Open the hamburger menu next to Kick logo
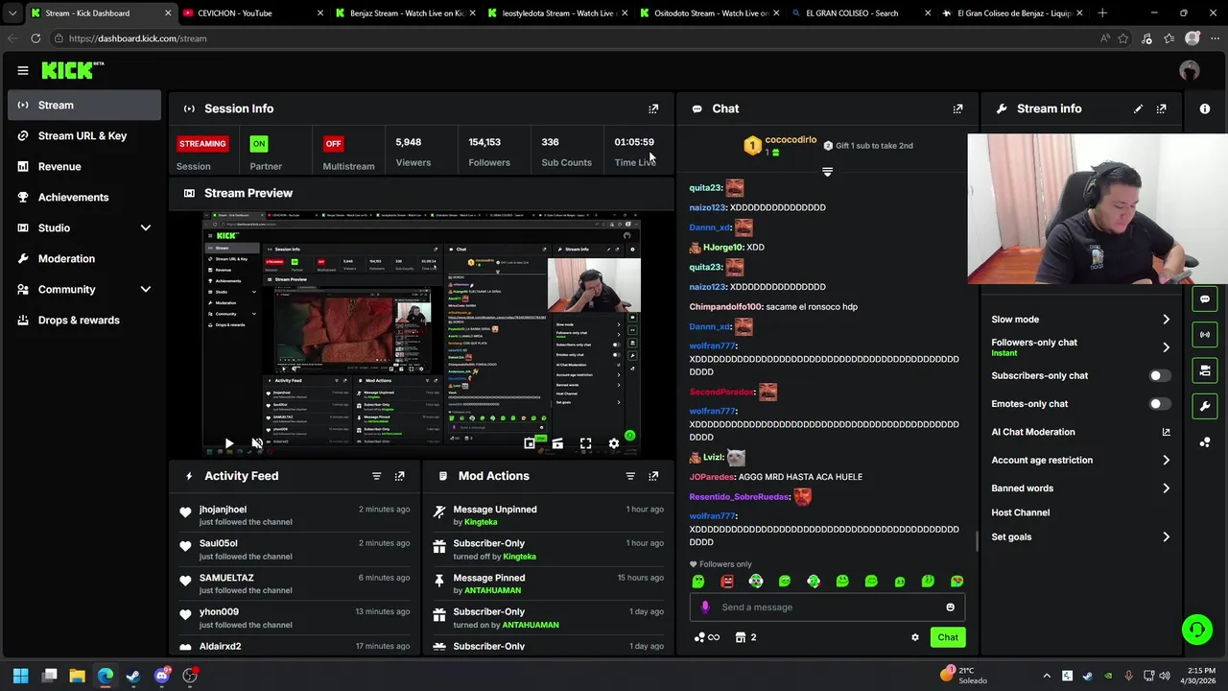Image resolution: width=1228 pixels, height=691 pixels. [23, 70]
